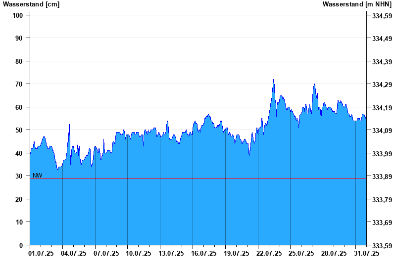Click the 01.07.25 date label

(x=41, y=253)
